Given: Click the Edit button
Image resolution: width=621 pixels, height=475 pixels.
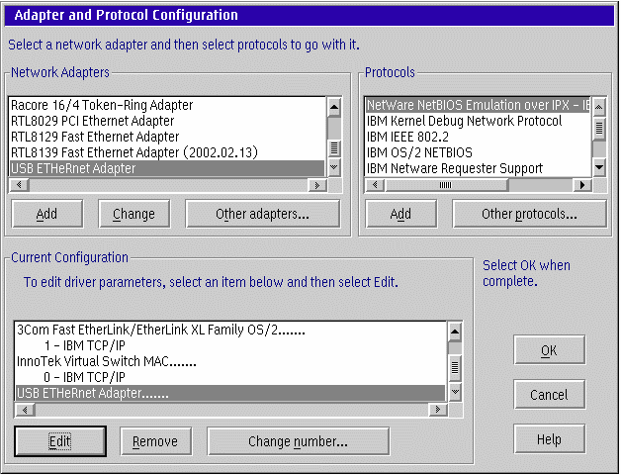Looking at the screenshot, I should point(60,441).
